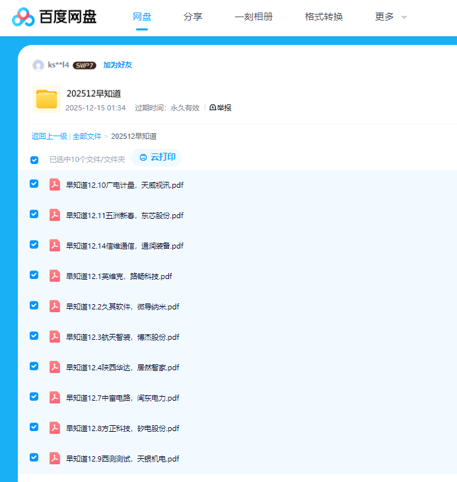Viewport: 457px width, 482px height.
Task: Click the Baidu Netdisk cloud logo
Action: [23, 17]
